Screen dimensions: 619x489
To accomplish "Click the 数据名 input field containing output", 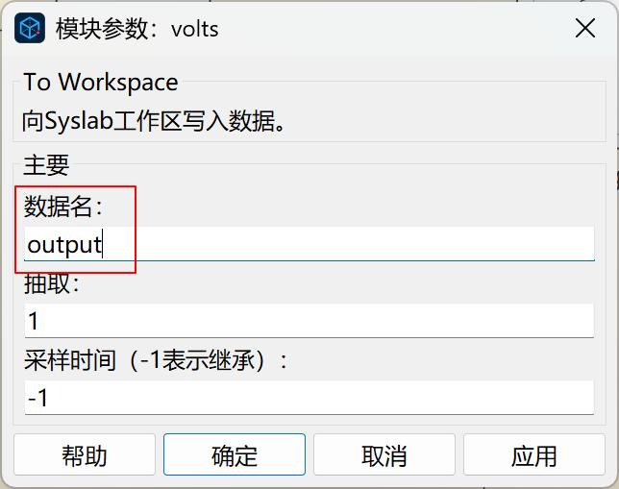I will [x=309, y=244].
